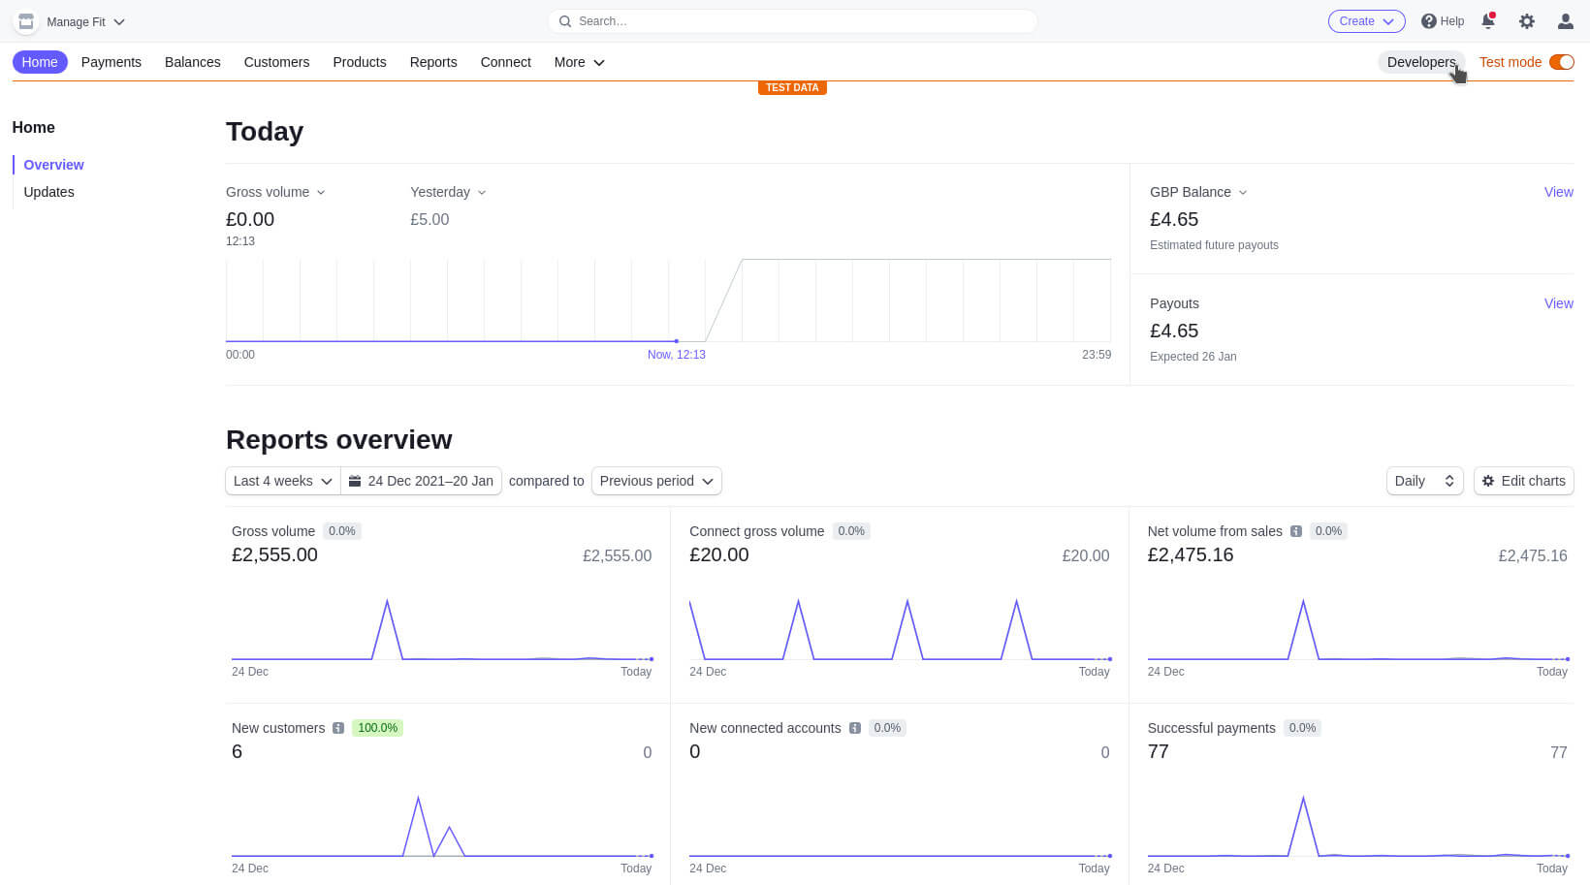Click the 100.0% New customers change badge
The height and width of the screenshot is (885, 1590).
point(377,728)
